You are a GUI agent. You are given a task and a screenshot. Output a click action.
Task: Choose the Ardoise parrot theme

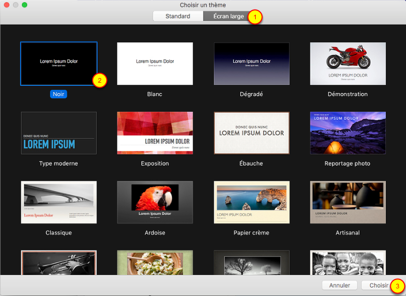155,202
